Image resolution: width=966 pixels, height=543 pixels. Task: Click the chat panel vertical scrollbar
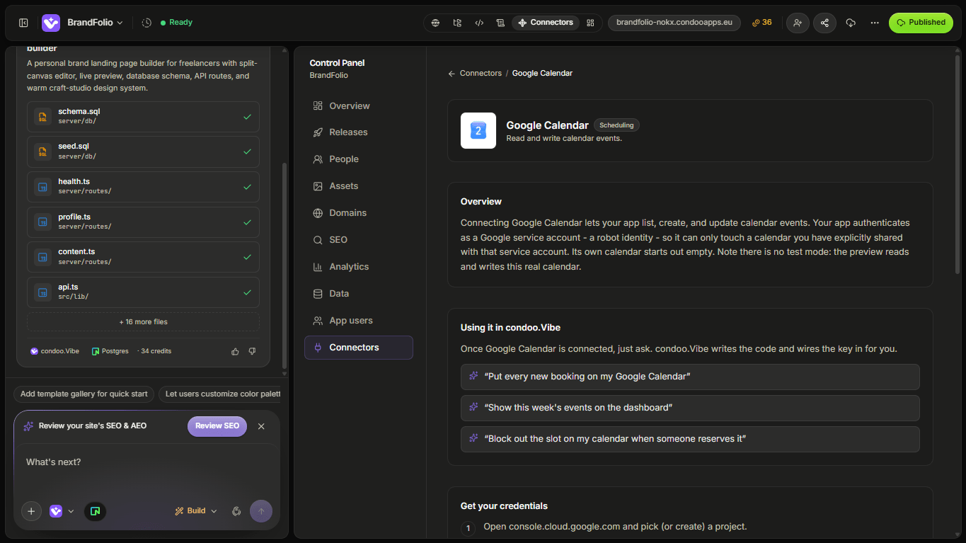coord(284,265)
